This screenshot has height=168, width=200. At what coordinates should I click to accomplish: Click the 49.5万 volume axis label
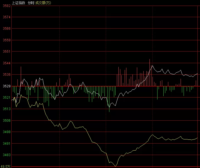(6, 166)
